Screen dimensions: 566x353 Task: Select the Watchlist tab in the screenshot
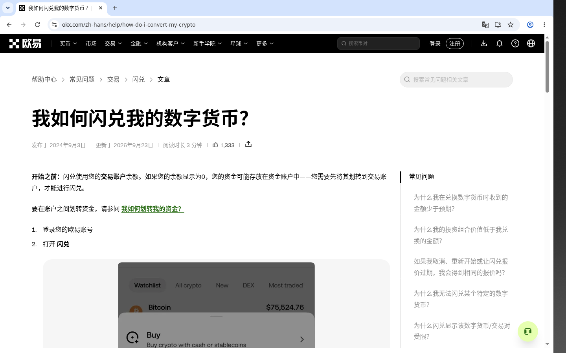point(147,285)
